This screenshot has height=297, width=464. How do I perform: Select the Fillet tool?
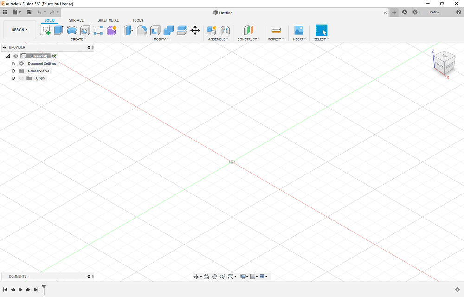click(x=142, y=30)
